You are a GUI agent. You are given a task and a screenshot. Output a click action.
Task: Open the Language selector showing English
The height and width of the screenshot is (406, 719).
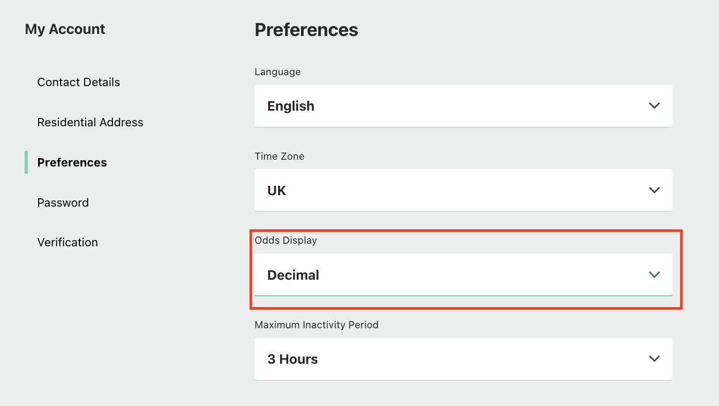[x=463, y=105]
